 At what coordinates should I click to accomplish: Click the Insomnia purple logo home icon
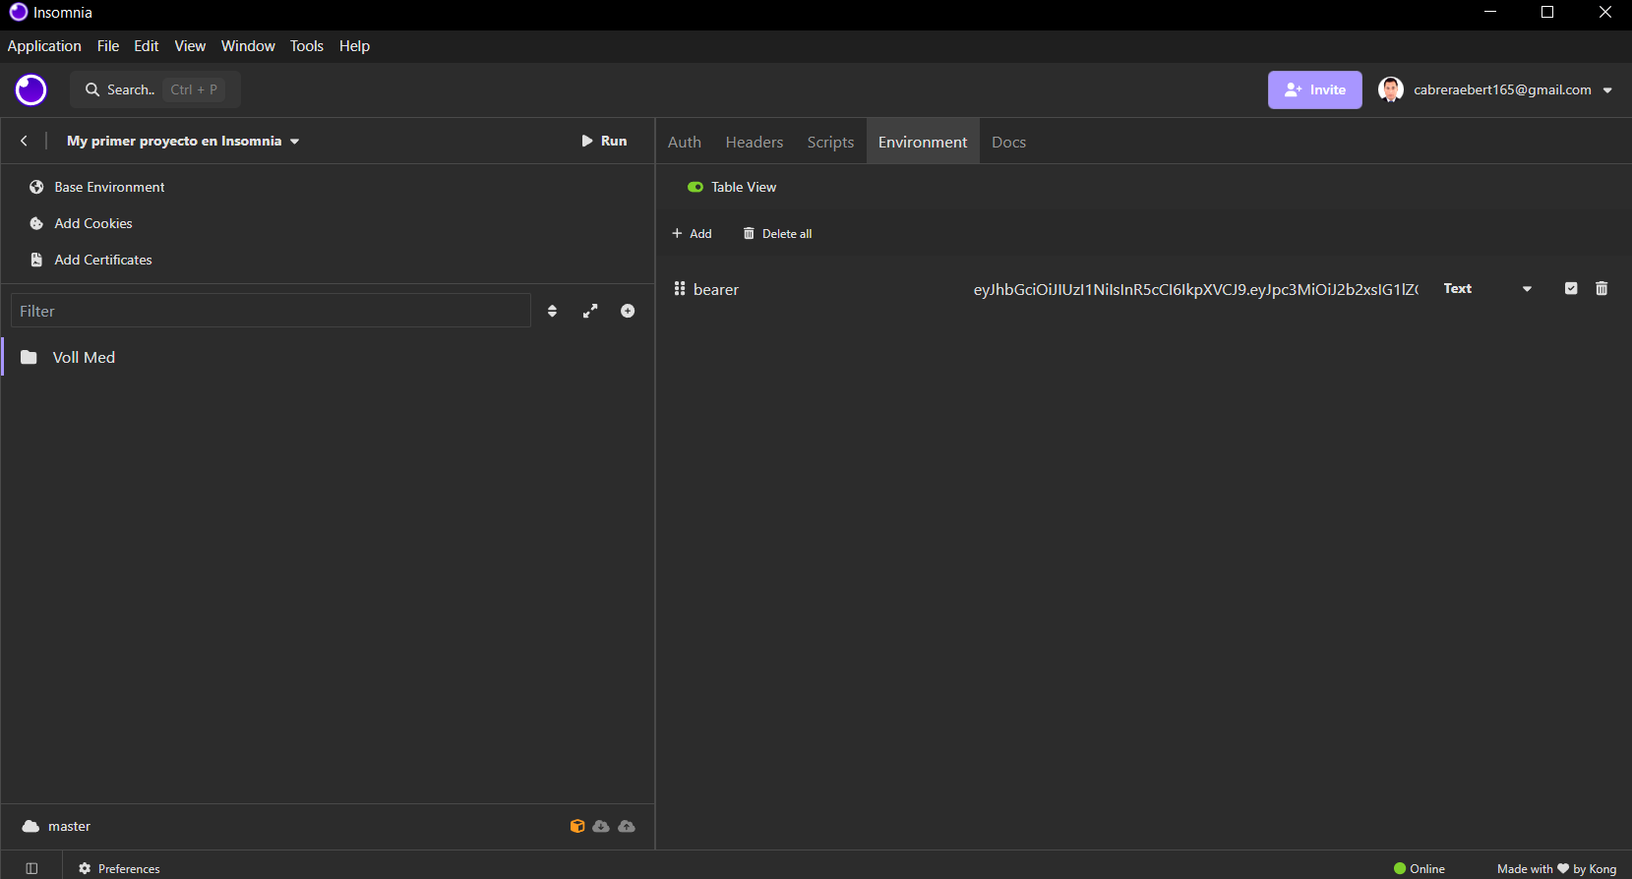[x=30, y=89]
